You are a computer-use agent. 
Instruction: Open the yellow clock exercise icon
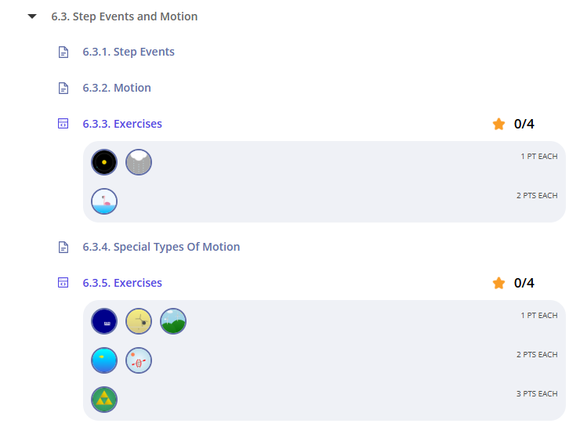139,321
